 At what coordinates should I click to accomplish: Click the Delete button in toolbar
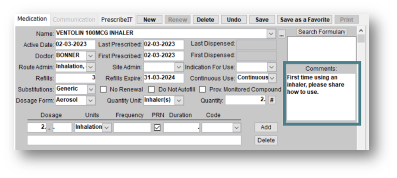(x=205, y=20)
